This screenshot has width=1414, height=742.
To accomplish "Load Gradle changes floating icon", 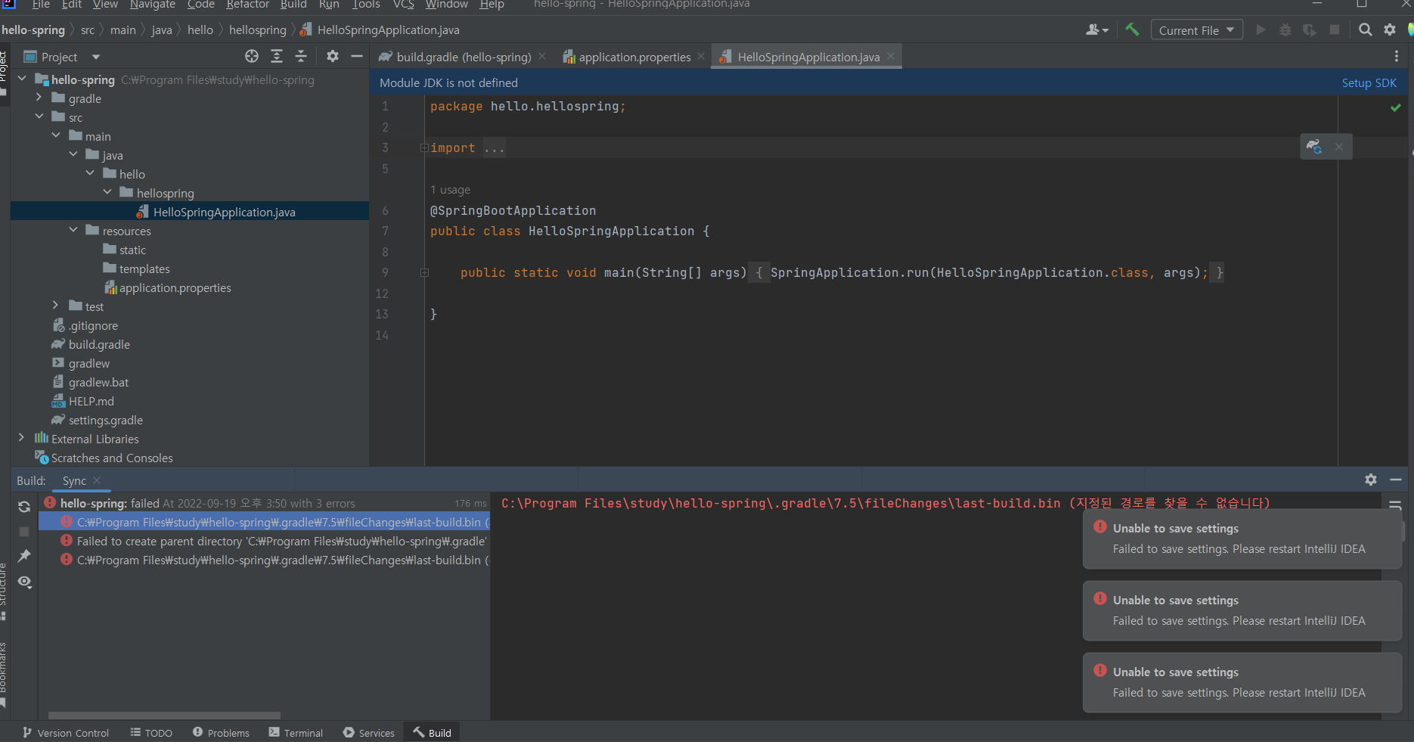I will click(x=1314, y=147).
